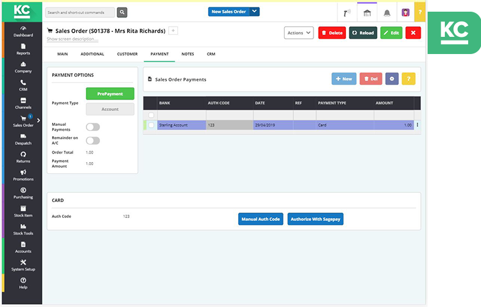Viewport: 481px width, 307px height.
Task: Open the scanner icon in top bar
Action: pos(347,12)
